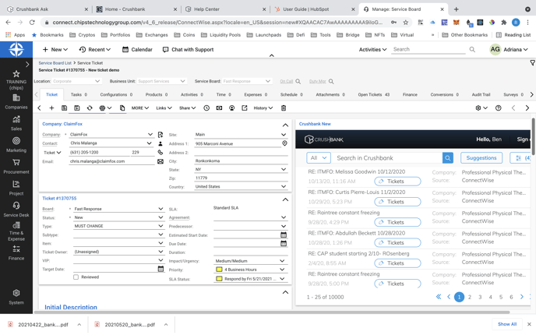The image size is (536, 335).
Task: Open the Companies sidebar module
Action: click(x=16, y=101)
